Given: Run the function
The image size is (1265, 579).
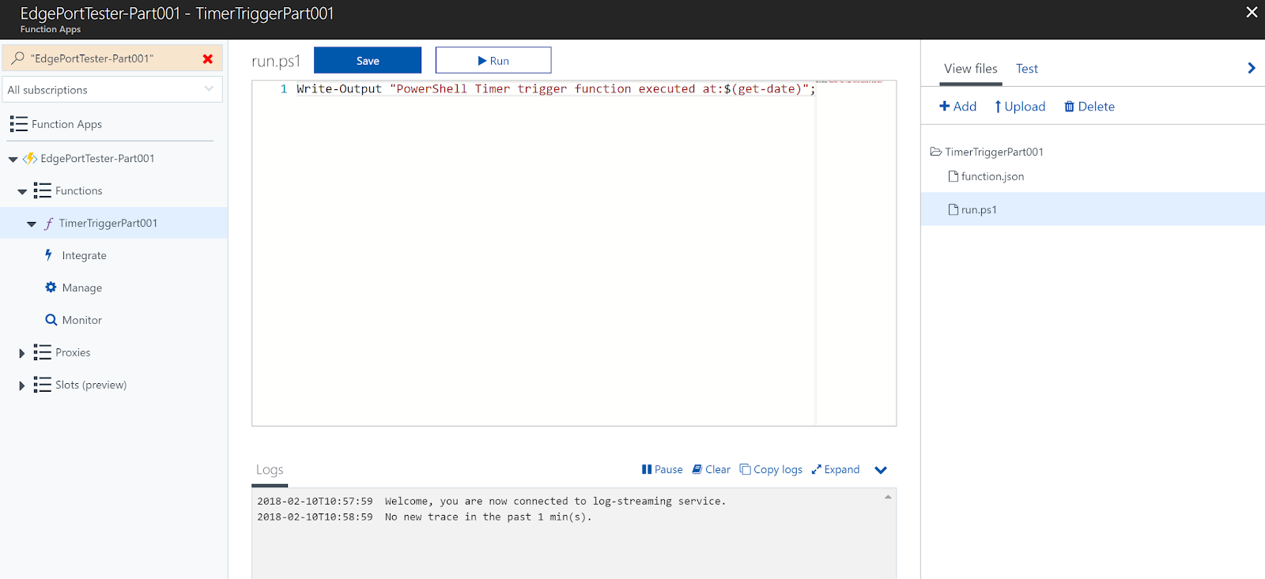Looking at the screenshot, I should [x=493, y=60].
